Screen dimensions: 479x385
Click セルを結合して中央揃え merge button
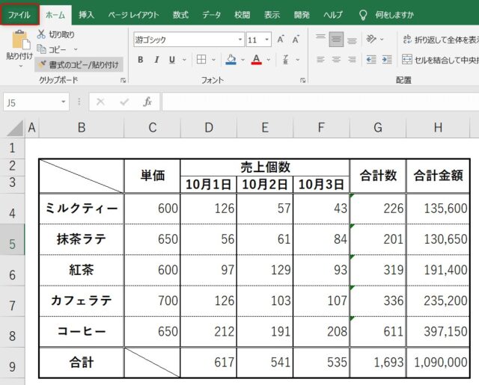440,60
